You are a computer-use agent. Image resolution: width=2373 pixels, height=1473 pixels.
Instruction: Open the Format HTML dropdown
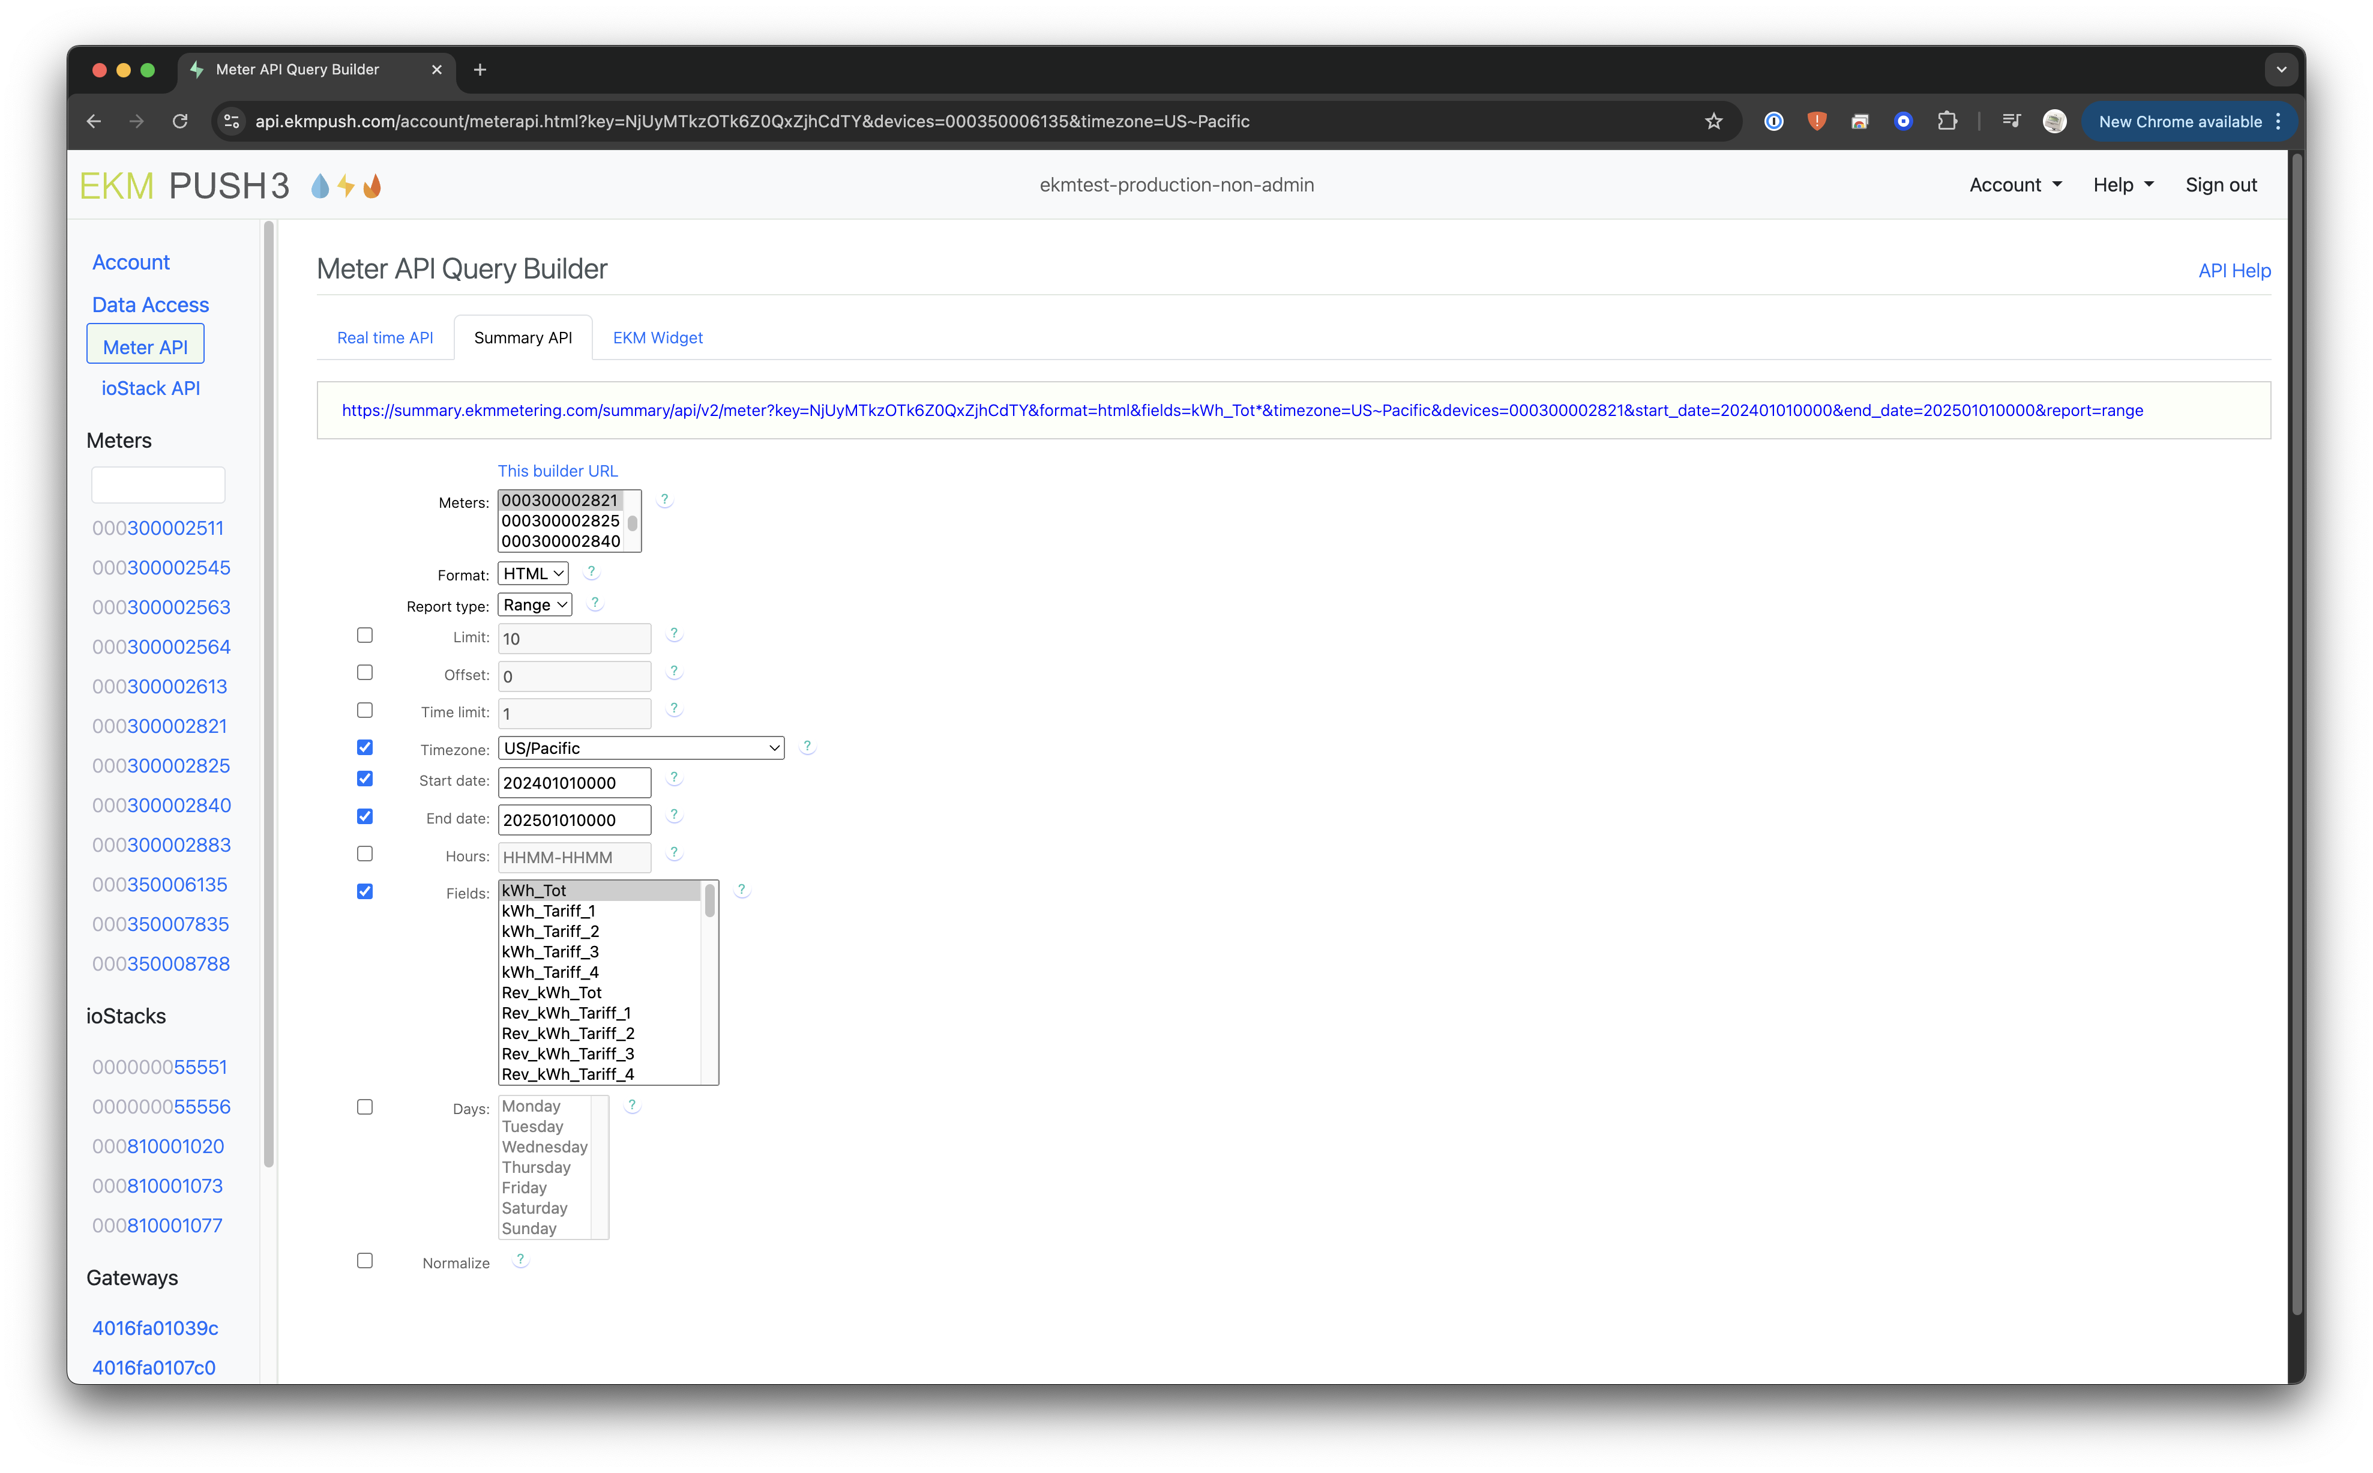coord(533,574)
